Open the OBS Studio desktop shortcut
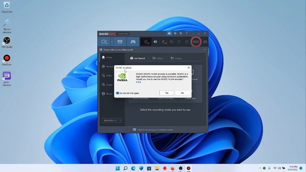The height and width of the screenshot is (172, 306). (7, 42)
